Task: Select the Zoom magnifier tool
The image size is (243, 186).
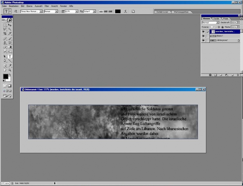Action: (x=10, y=70)
